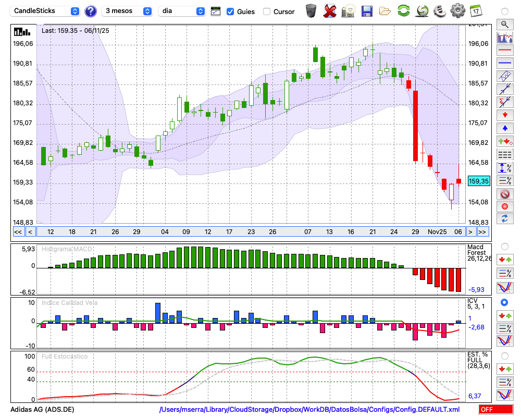This screenshot has width=521, height=417.
Task: Click the date axis scroll bar
Action: pyautogui.click(x=251, y=232)
